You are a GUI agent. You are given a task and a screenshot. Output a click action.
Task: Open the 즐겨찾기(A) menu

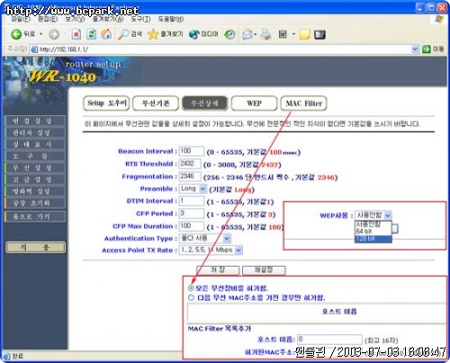pos(108,19)
